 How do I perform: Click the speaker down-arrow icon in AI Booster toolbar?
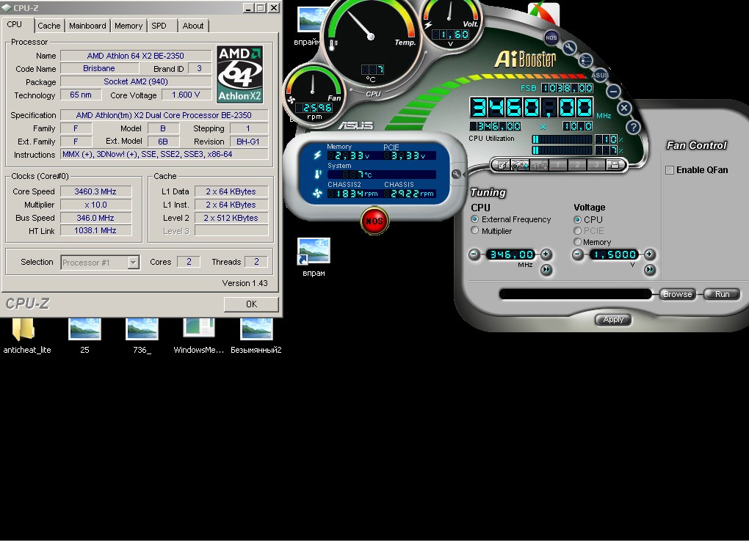coord(539,165)
